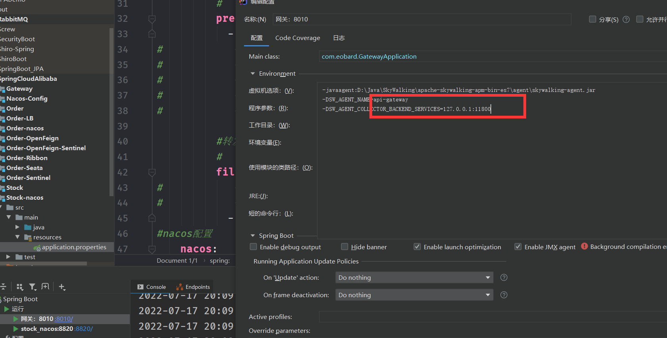Enable the debug output checkbox
Viewport: 667px width, 338px height.
click(x=253, y=247)
